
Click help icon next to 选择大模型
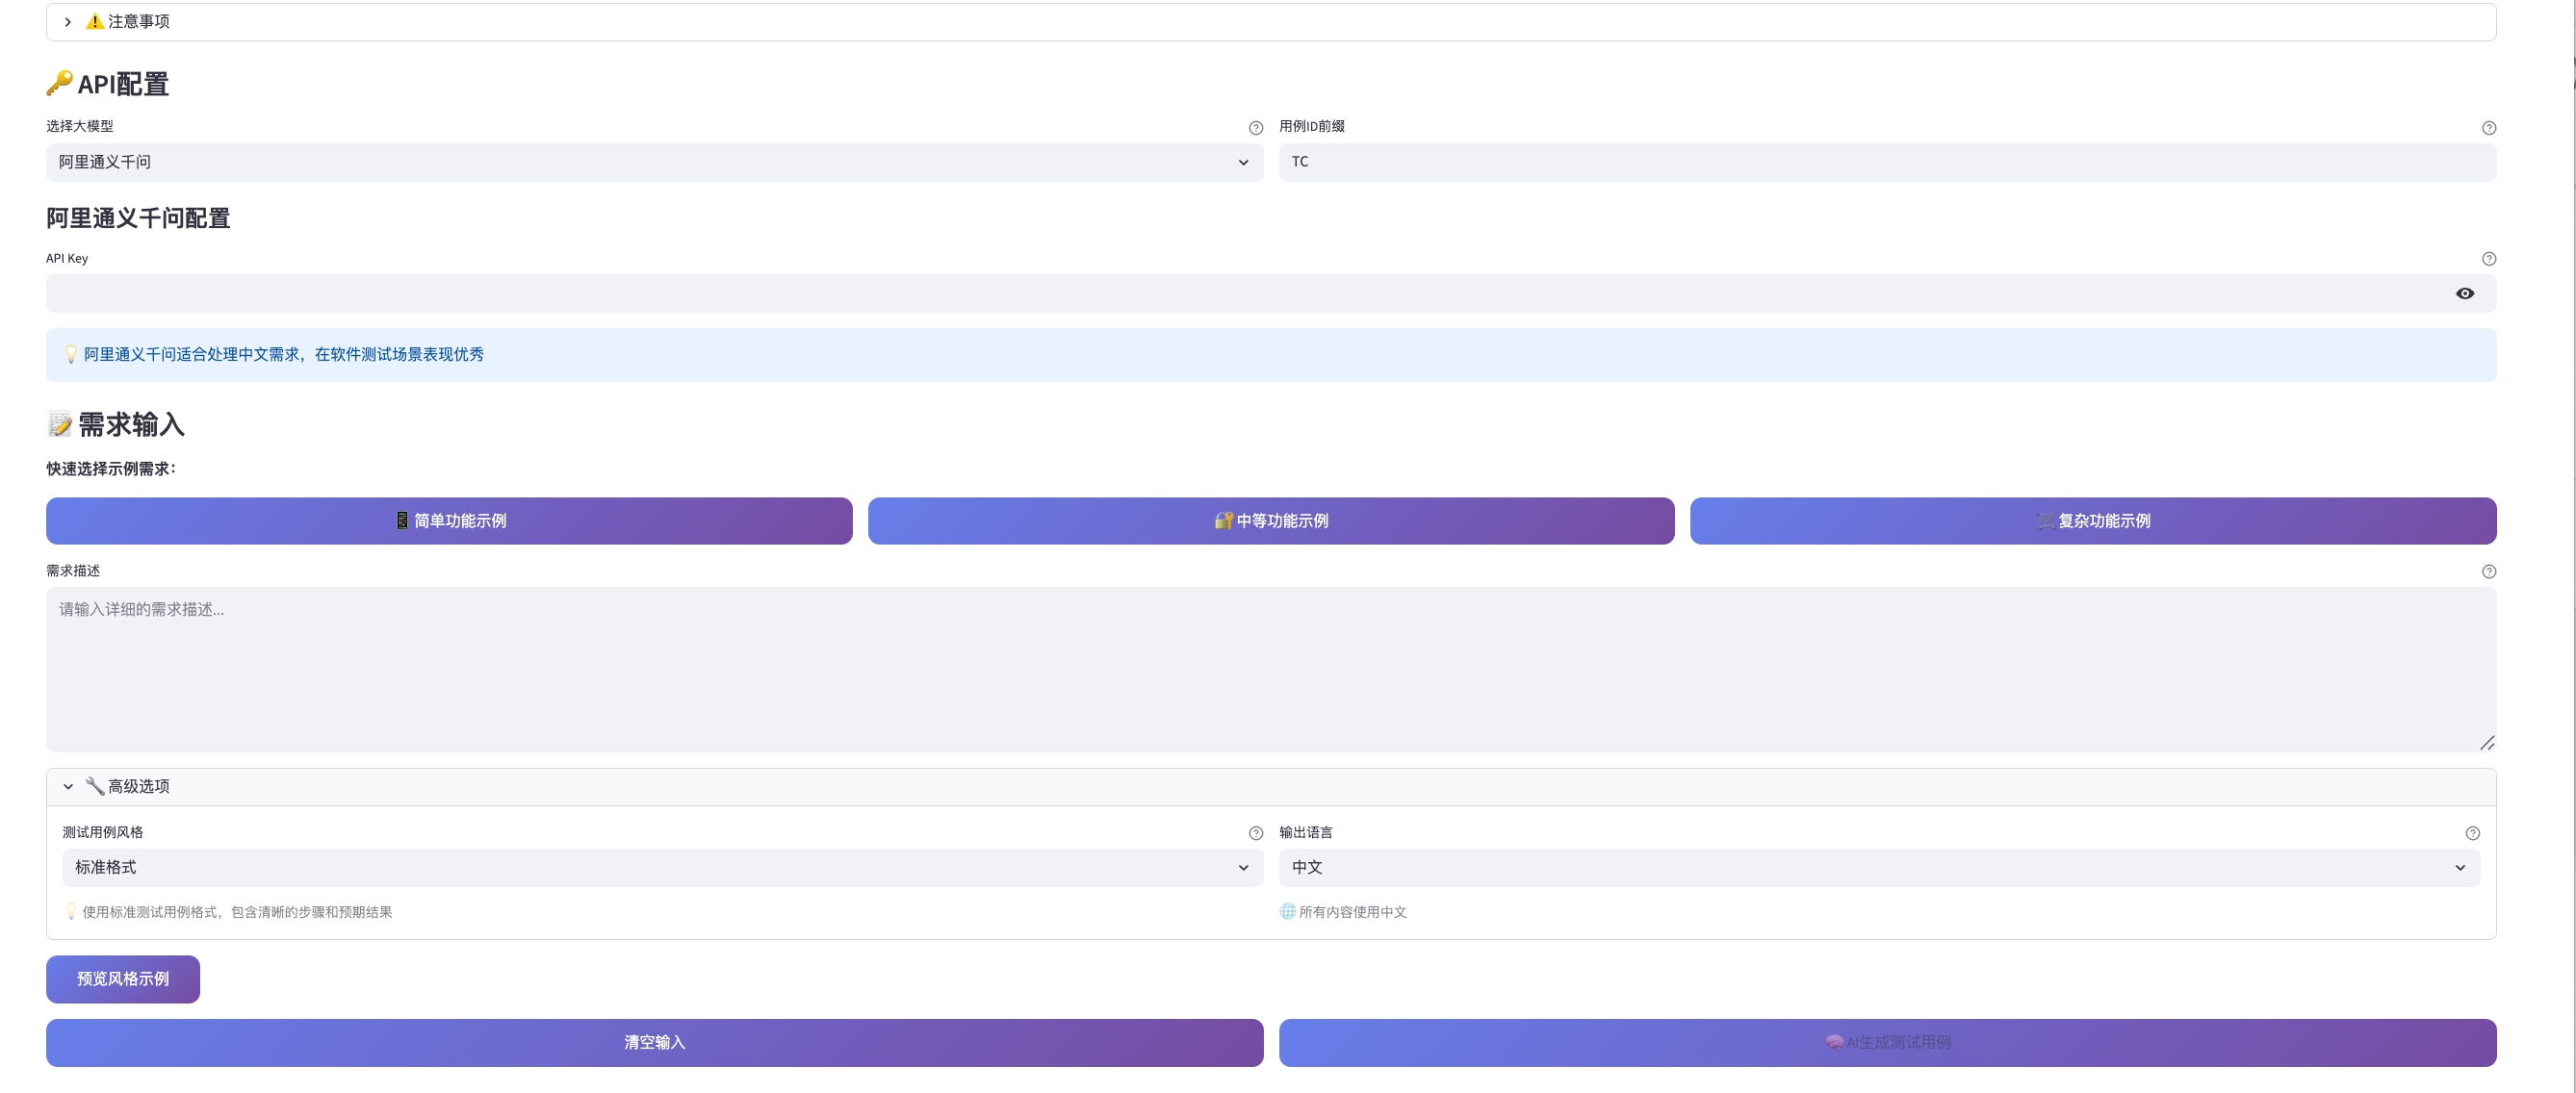tap(1255, 128)
